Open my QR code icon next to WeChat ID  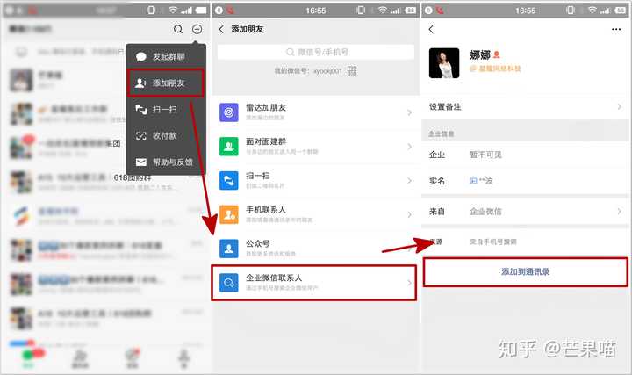(x=352, y=71)
